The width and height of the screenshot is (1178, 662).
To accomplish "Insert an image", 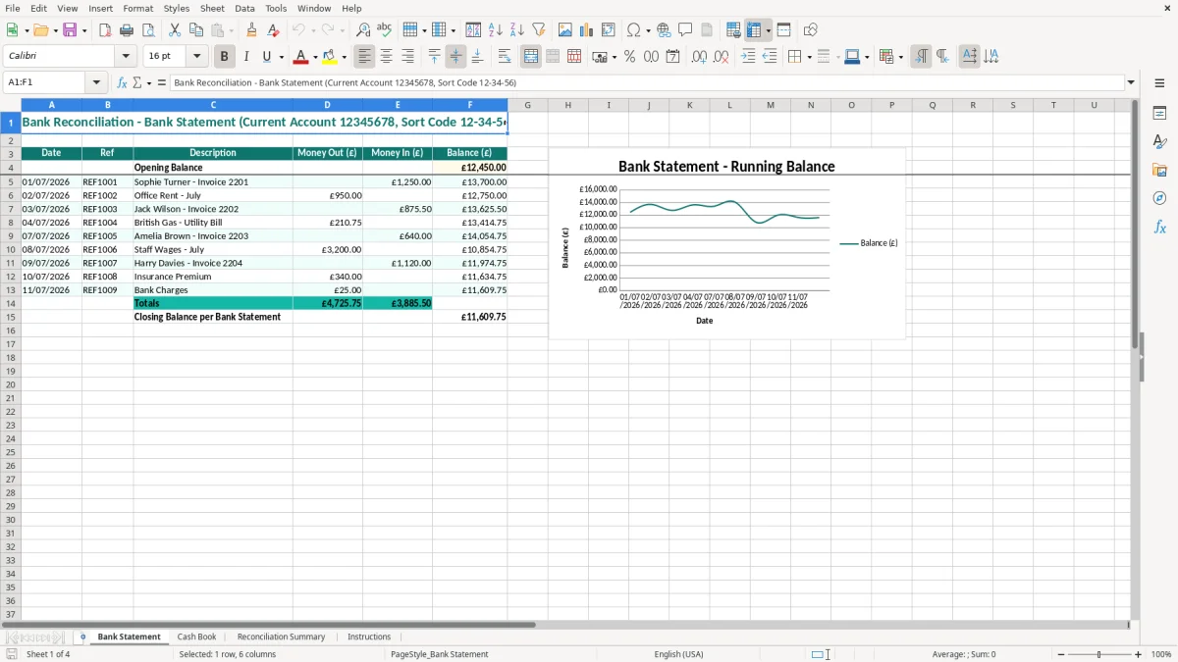I will pos(565,30).
